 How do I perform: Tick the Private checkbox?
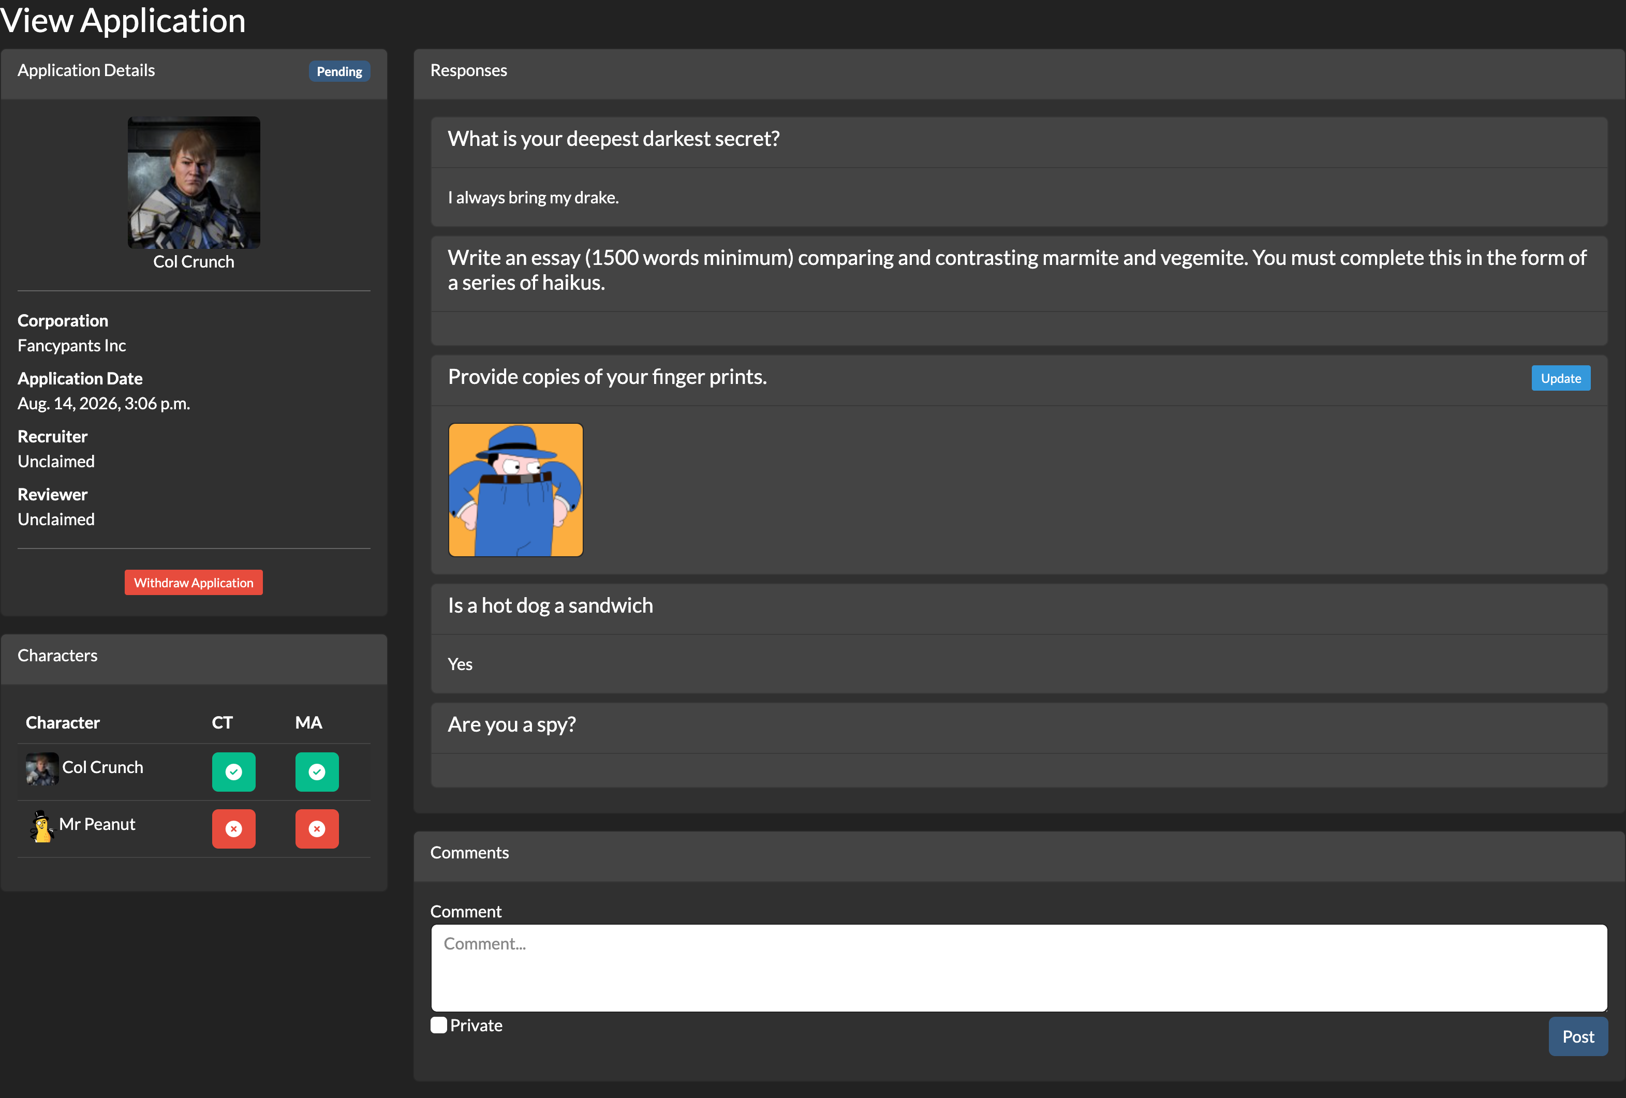click(439, 1025)
